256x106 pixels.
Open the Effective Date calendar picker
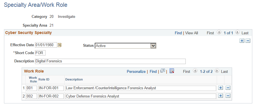click(x=60, y=45)
